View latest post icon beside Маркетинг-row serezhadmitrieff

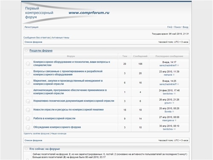click(x=178, y=84)
